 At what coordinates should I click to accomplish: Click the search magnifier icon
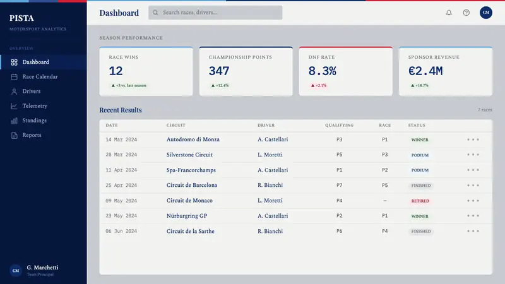click(155, 13)
